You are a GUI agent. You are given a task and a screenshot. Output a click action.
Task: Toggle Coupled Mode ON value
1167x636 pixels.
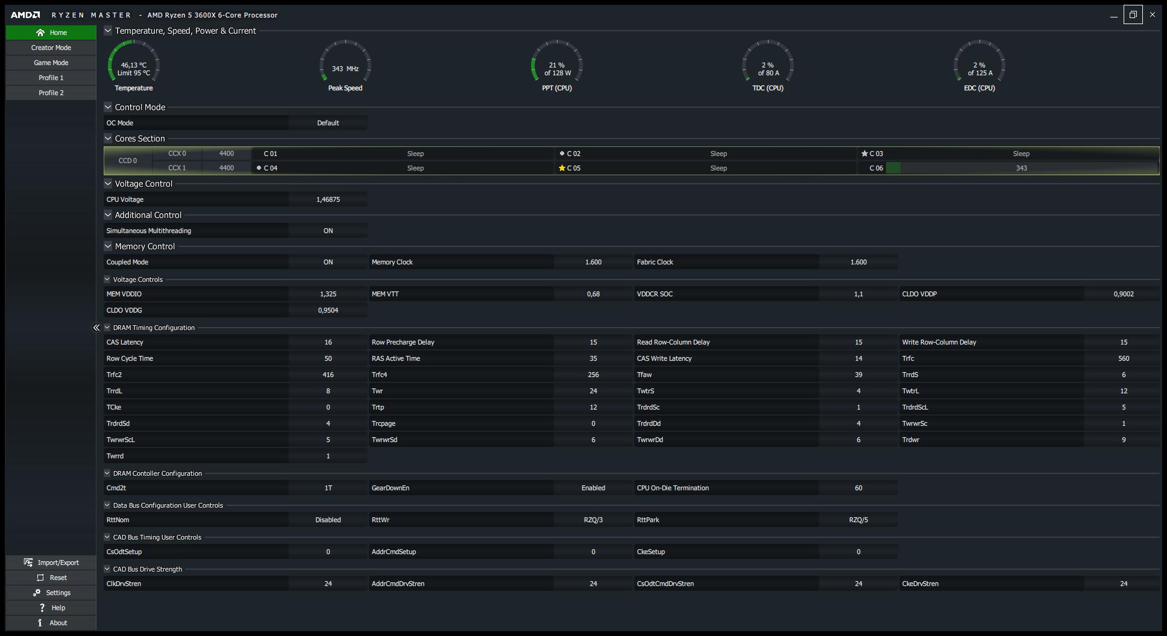(328, 262)
